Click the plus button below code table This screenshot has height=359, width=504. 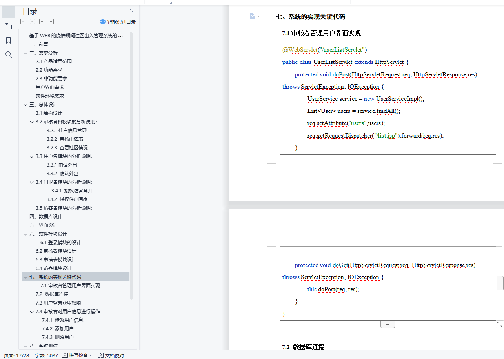click(x=388, y=324)
